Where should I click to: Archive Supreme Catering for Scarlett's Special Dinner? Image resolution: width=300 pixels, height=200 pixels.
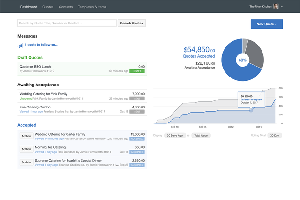pos(26,162)
